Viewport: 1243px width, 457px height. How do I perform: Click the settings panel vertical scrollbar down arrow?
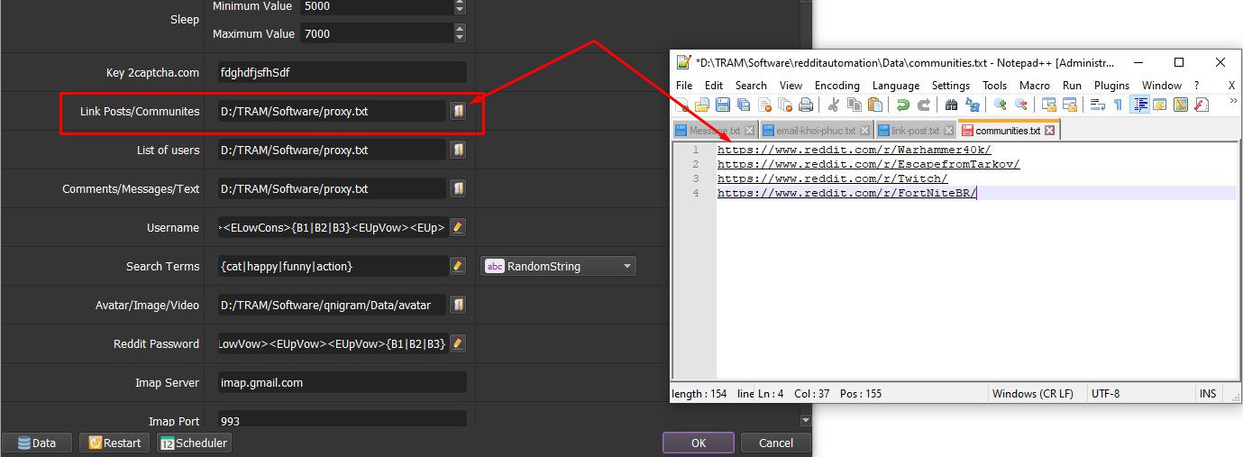(x=805, y=420)
